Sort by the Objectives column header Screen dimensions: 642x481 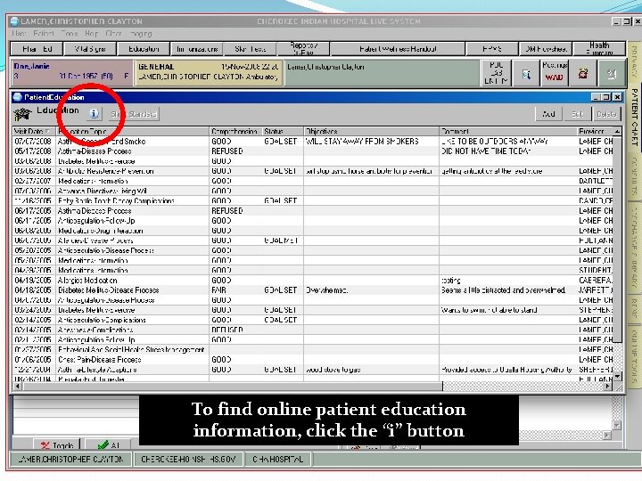tap(371, 131)
